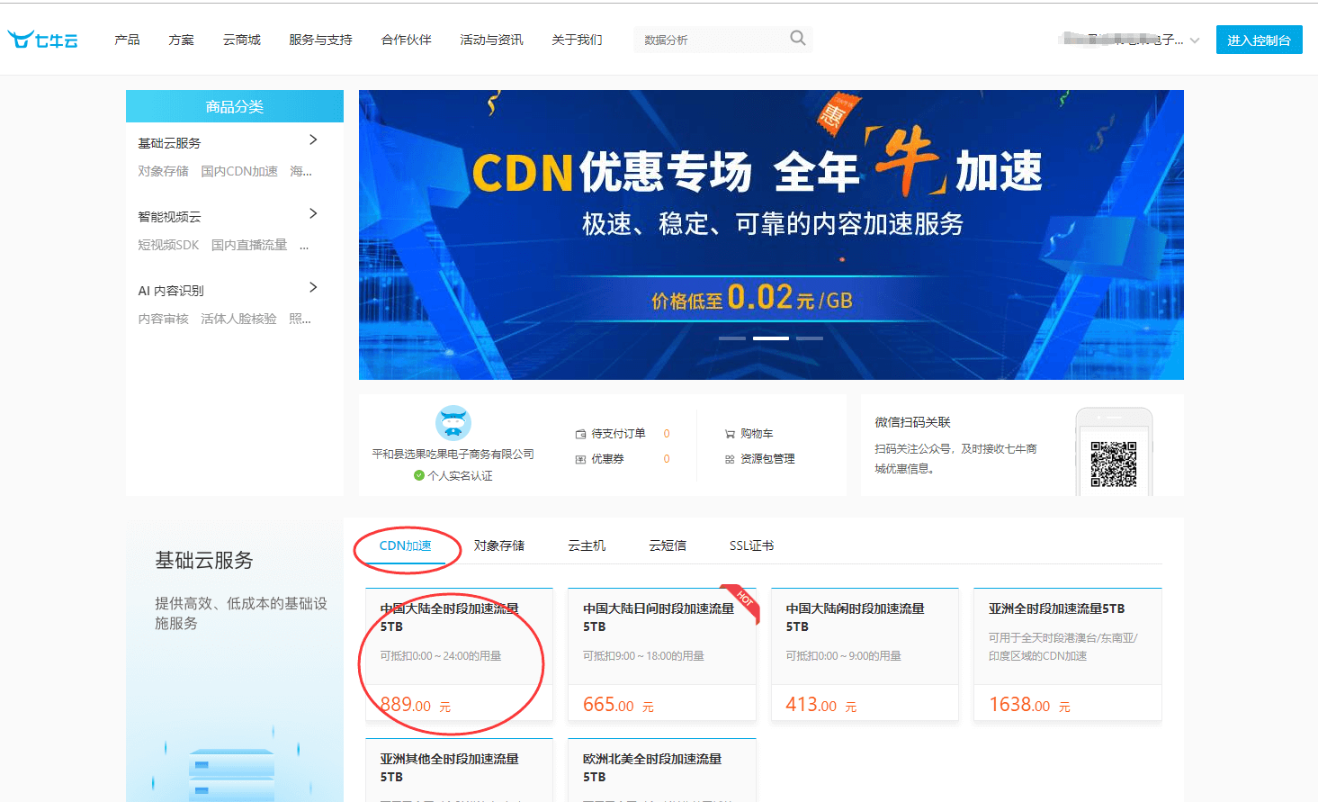Open the 国内直播流量 category link
1318x802 pixels.
[249, 245]
